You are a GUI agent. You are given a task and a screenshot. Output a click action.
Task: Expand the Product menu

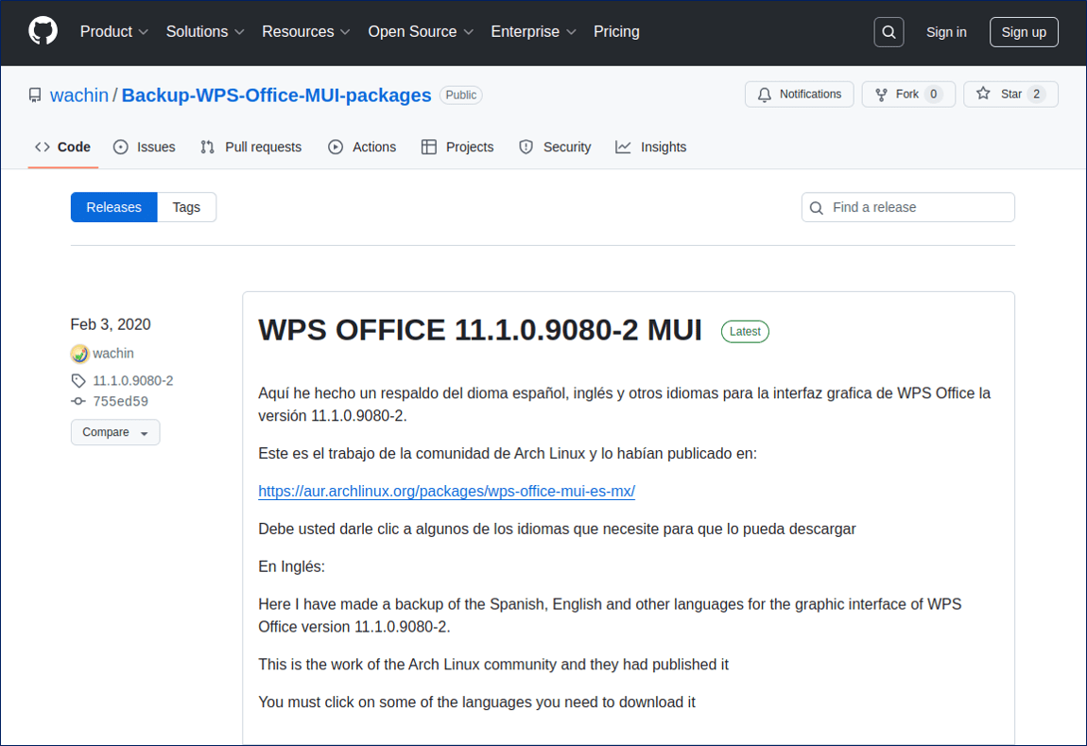point(113,32)
